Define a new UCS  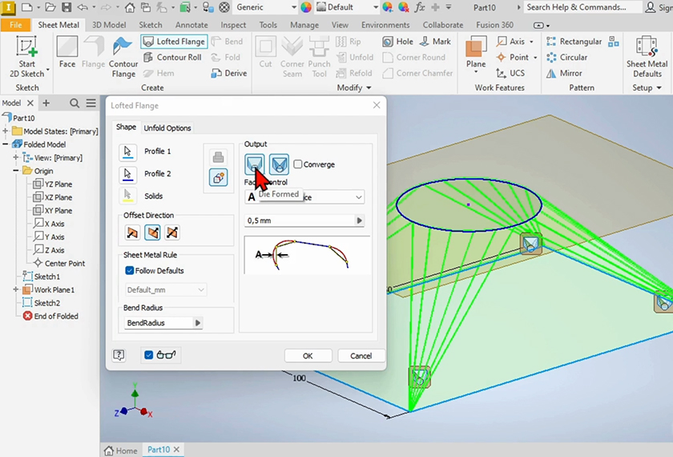[x=510, y=73]
